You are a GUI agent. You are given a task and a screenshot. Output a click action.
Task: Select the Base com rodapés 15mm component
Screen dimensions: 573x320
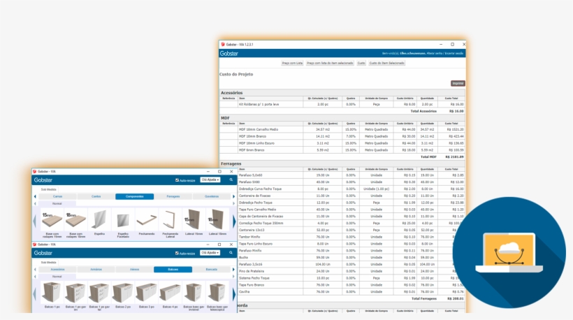52,221
